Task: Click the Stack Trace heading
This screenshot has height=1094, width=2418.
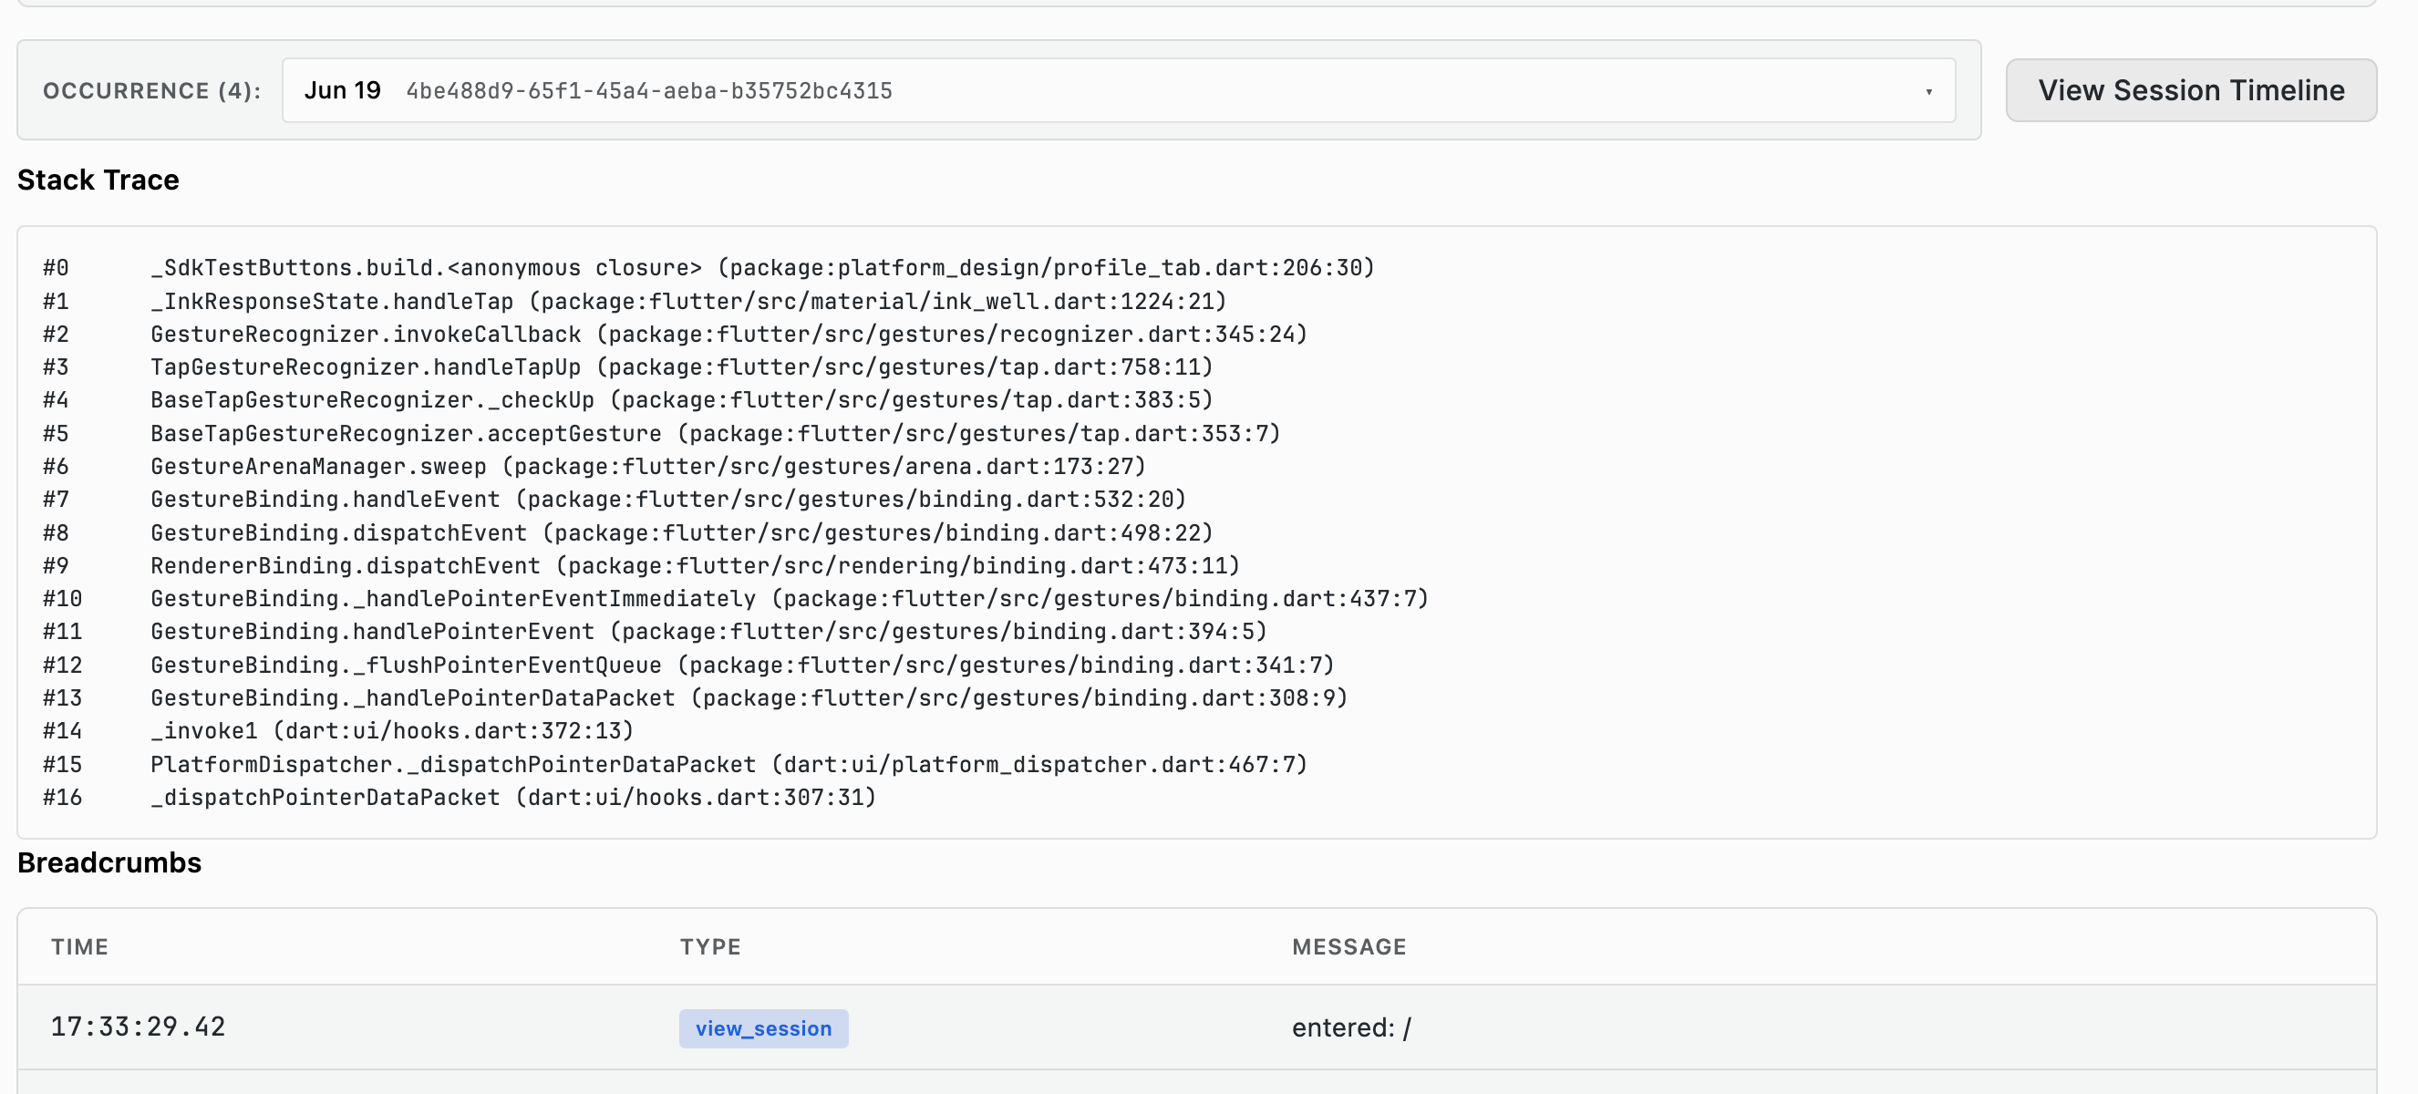Action: click(98, 180)
